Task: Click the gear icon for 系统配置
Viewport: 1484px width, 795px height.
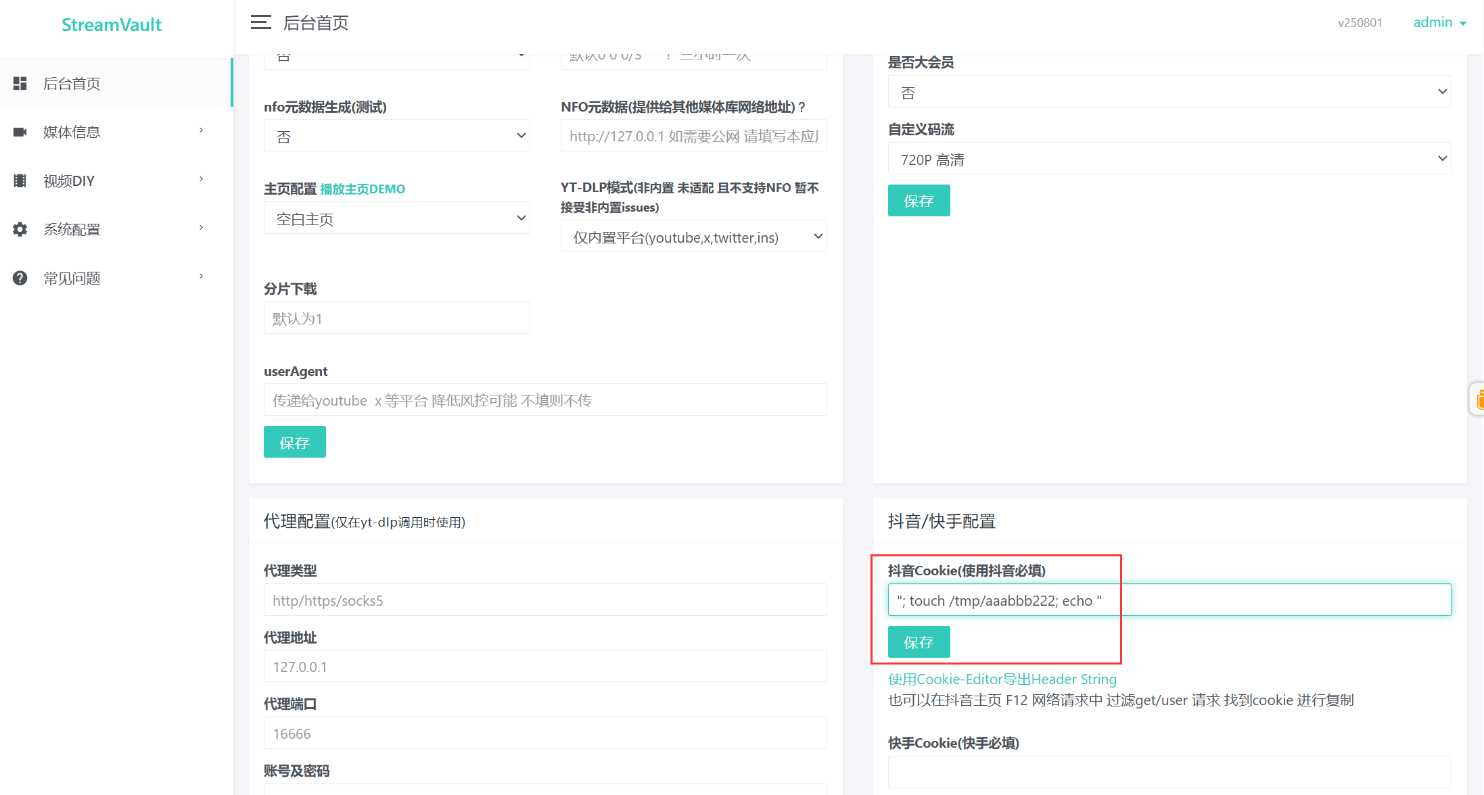Action: tap(20, 229)
